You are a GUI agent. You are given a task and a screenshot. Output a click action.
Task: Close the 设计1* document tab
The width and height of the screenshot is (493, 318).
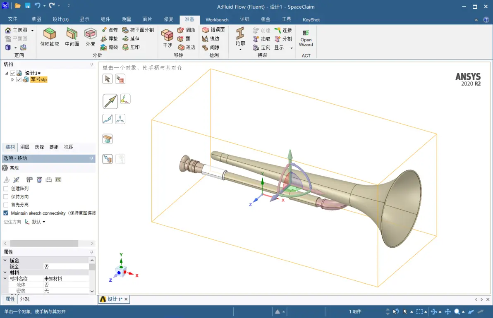point(126,299)
